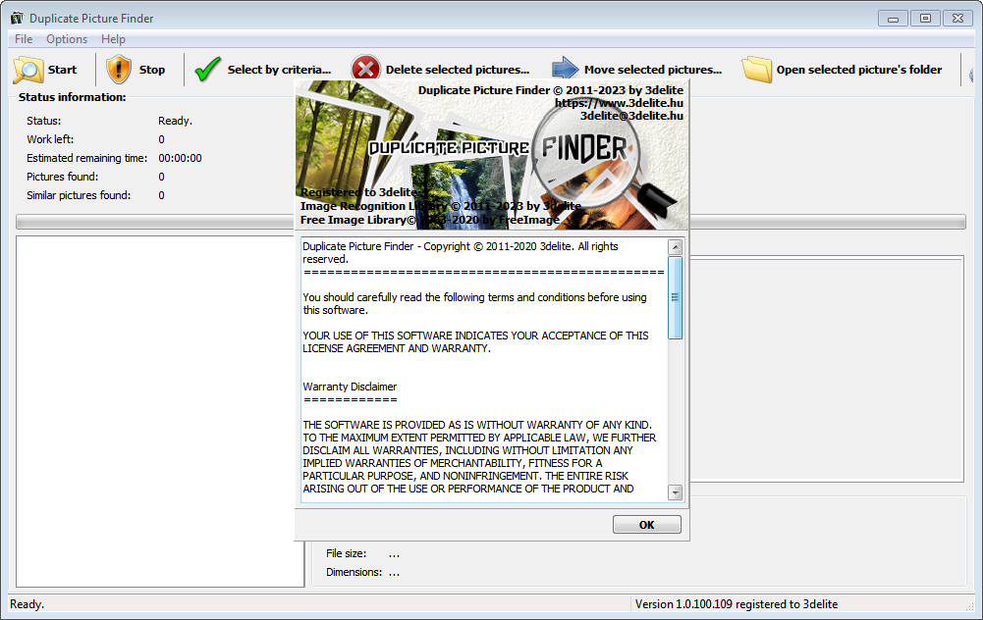Click the 'Ready.' text in the status bar

click(x=27, y=604)
